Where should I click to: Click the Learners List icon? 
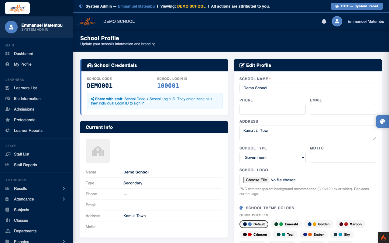click(x=8, y=88)
